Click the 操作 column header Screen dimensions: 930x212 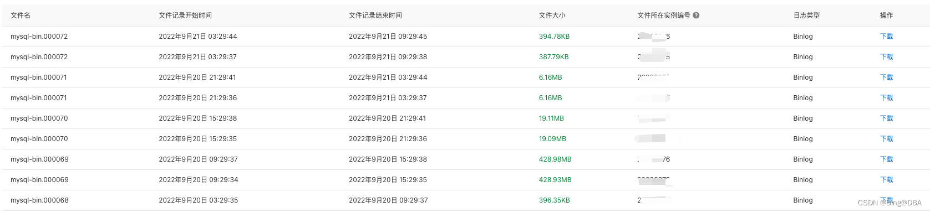coord(886,15)
